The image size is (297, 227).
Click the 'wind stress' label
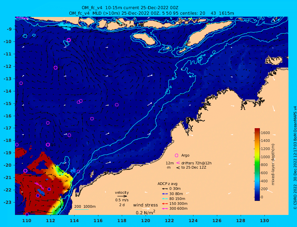146,205
